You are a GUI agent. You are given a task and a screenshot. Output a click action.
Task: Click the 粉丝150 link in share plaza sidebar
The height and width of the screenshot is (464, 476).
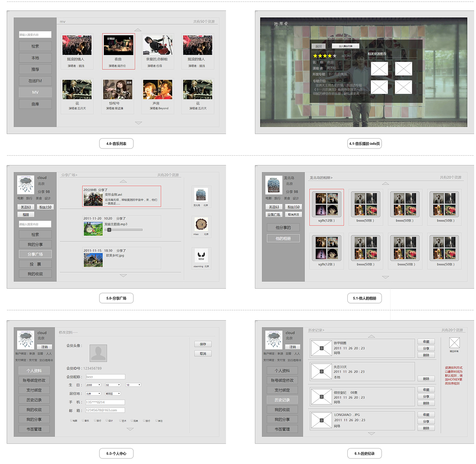[x=45, y=207]
